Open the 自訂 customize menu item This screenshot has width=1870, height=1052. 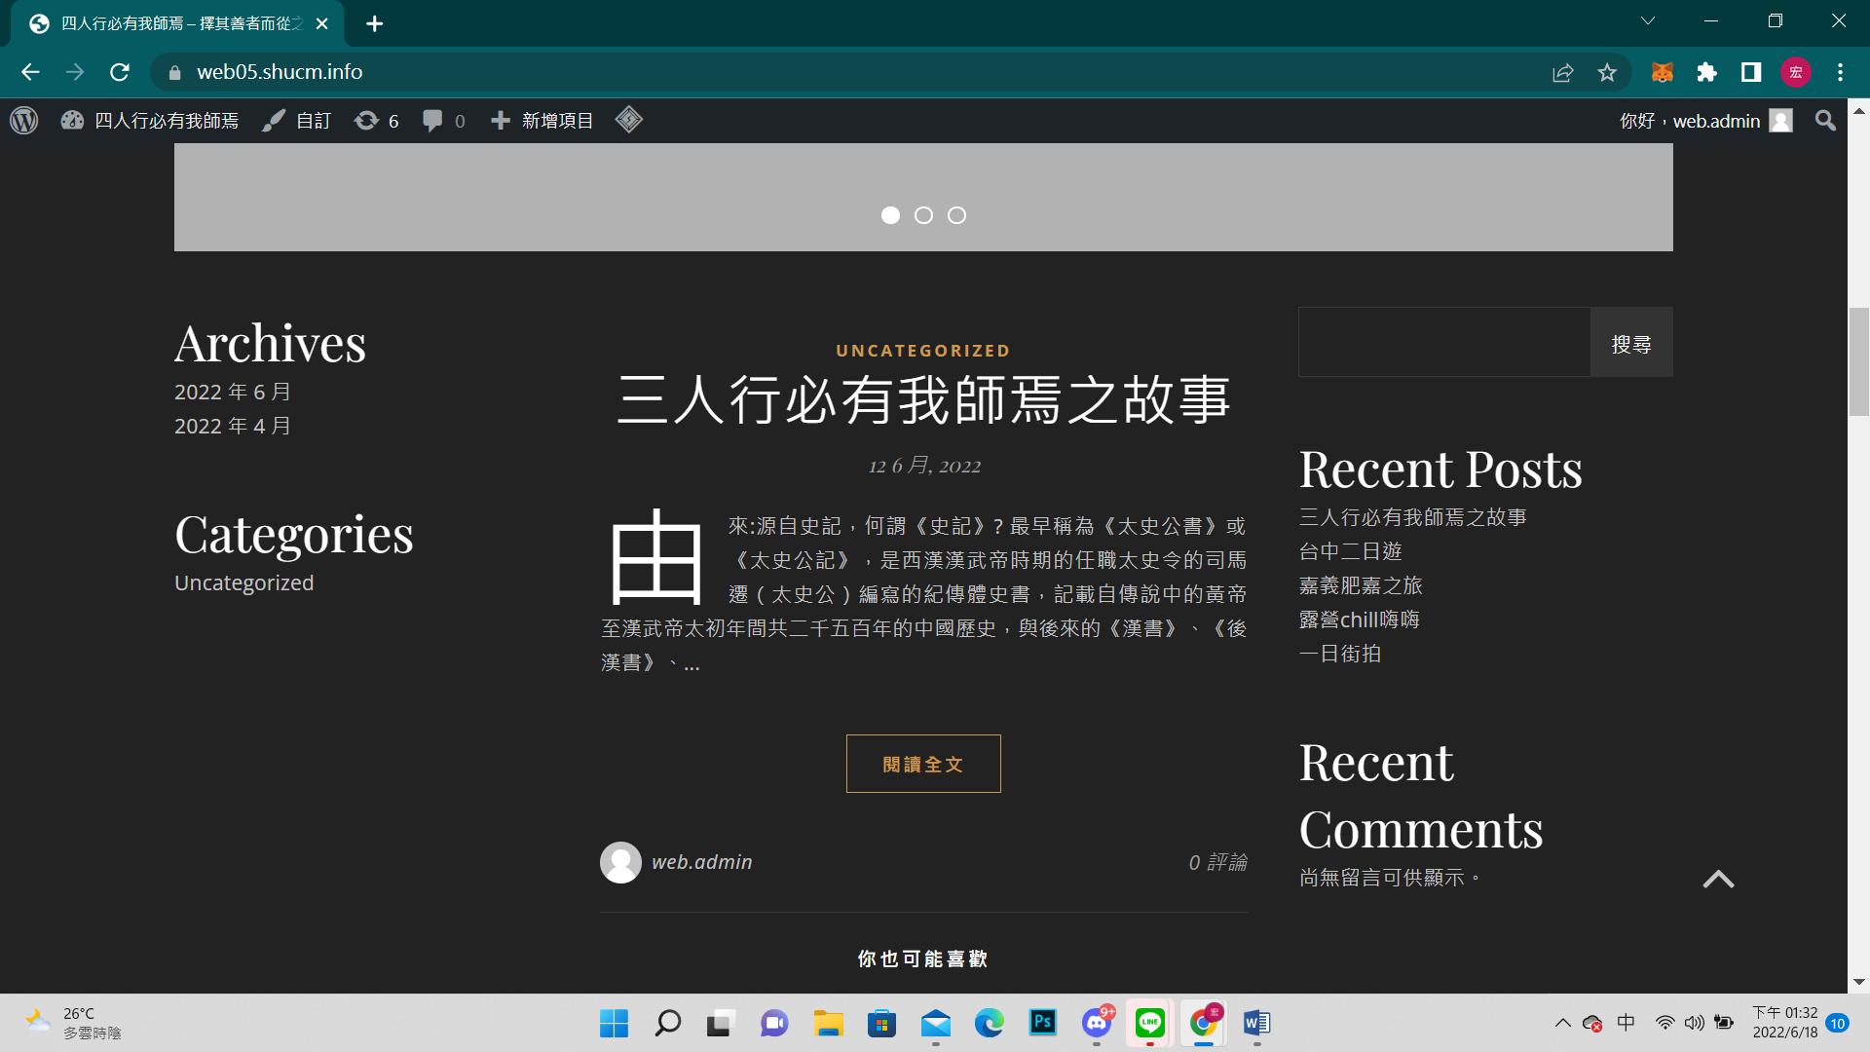coord(297,121)
